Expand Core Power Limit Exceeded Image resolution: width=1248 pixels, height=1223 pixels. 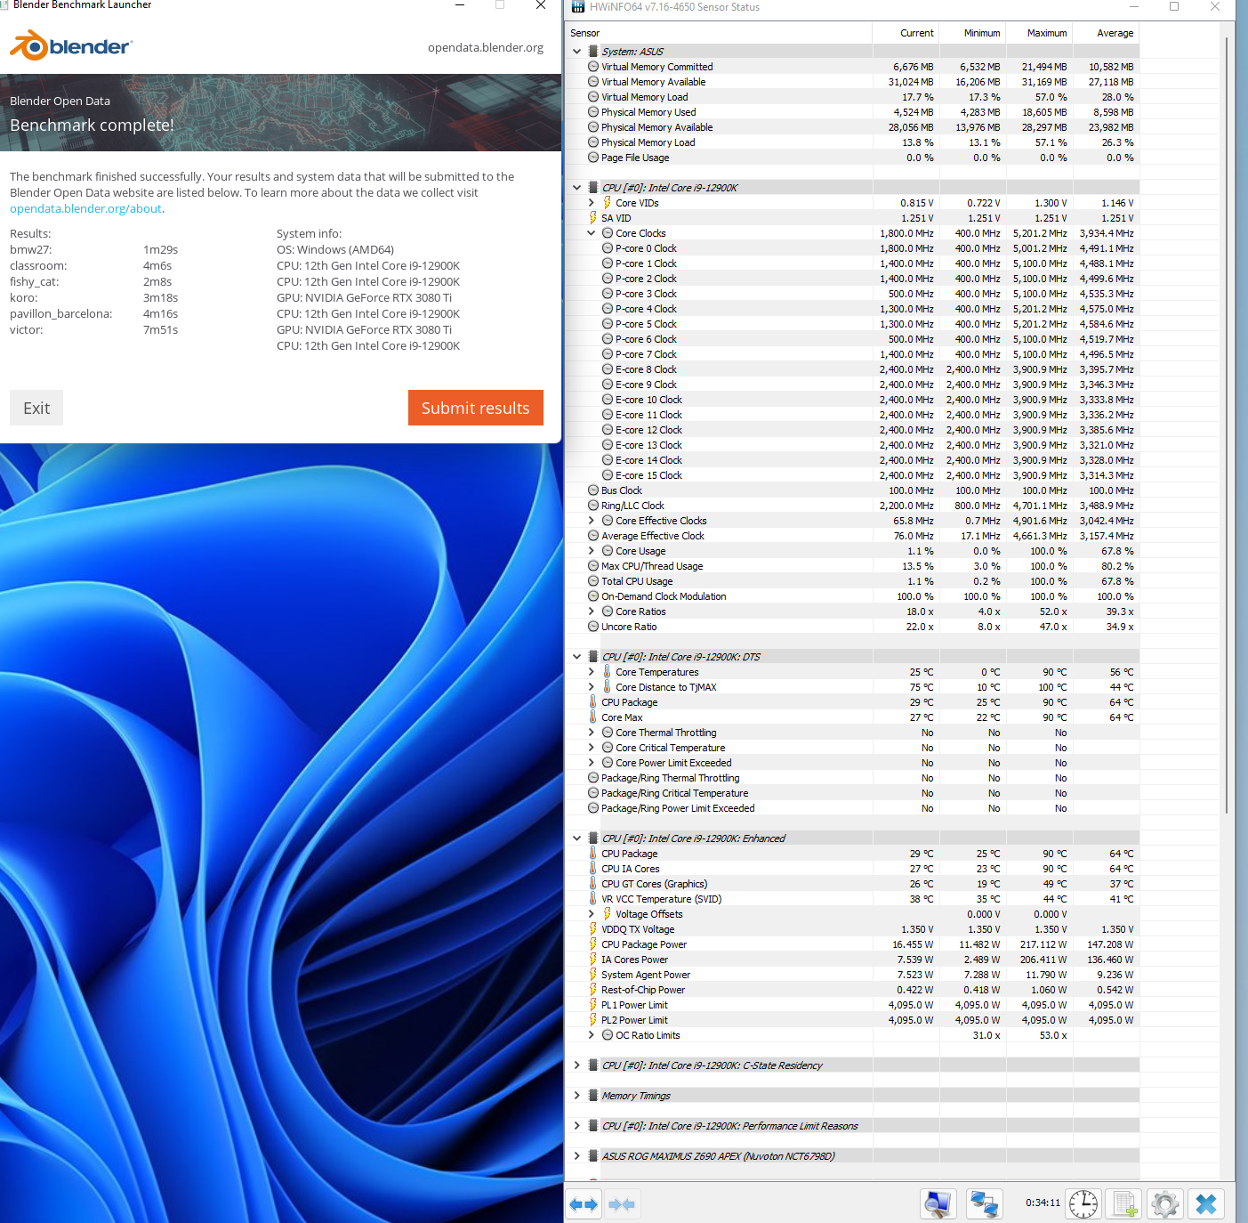click(x=591, y=763)
